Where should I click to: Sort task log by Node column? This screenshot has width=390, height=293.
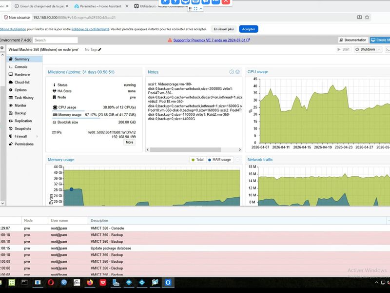point(35,221)
